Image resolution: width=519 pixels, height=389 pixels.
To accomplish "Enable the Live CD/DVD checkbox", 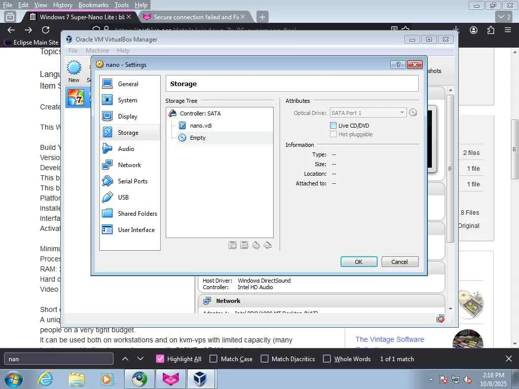I will (333, 126).
